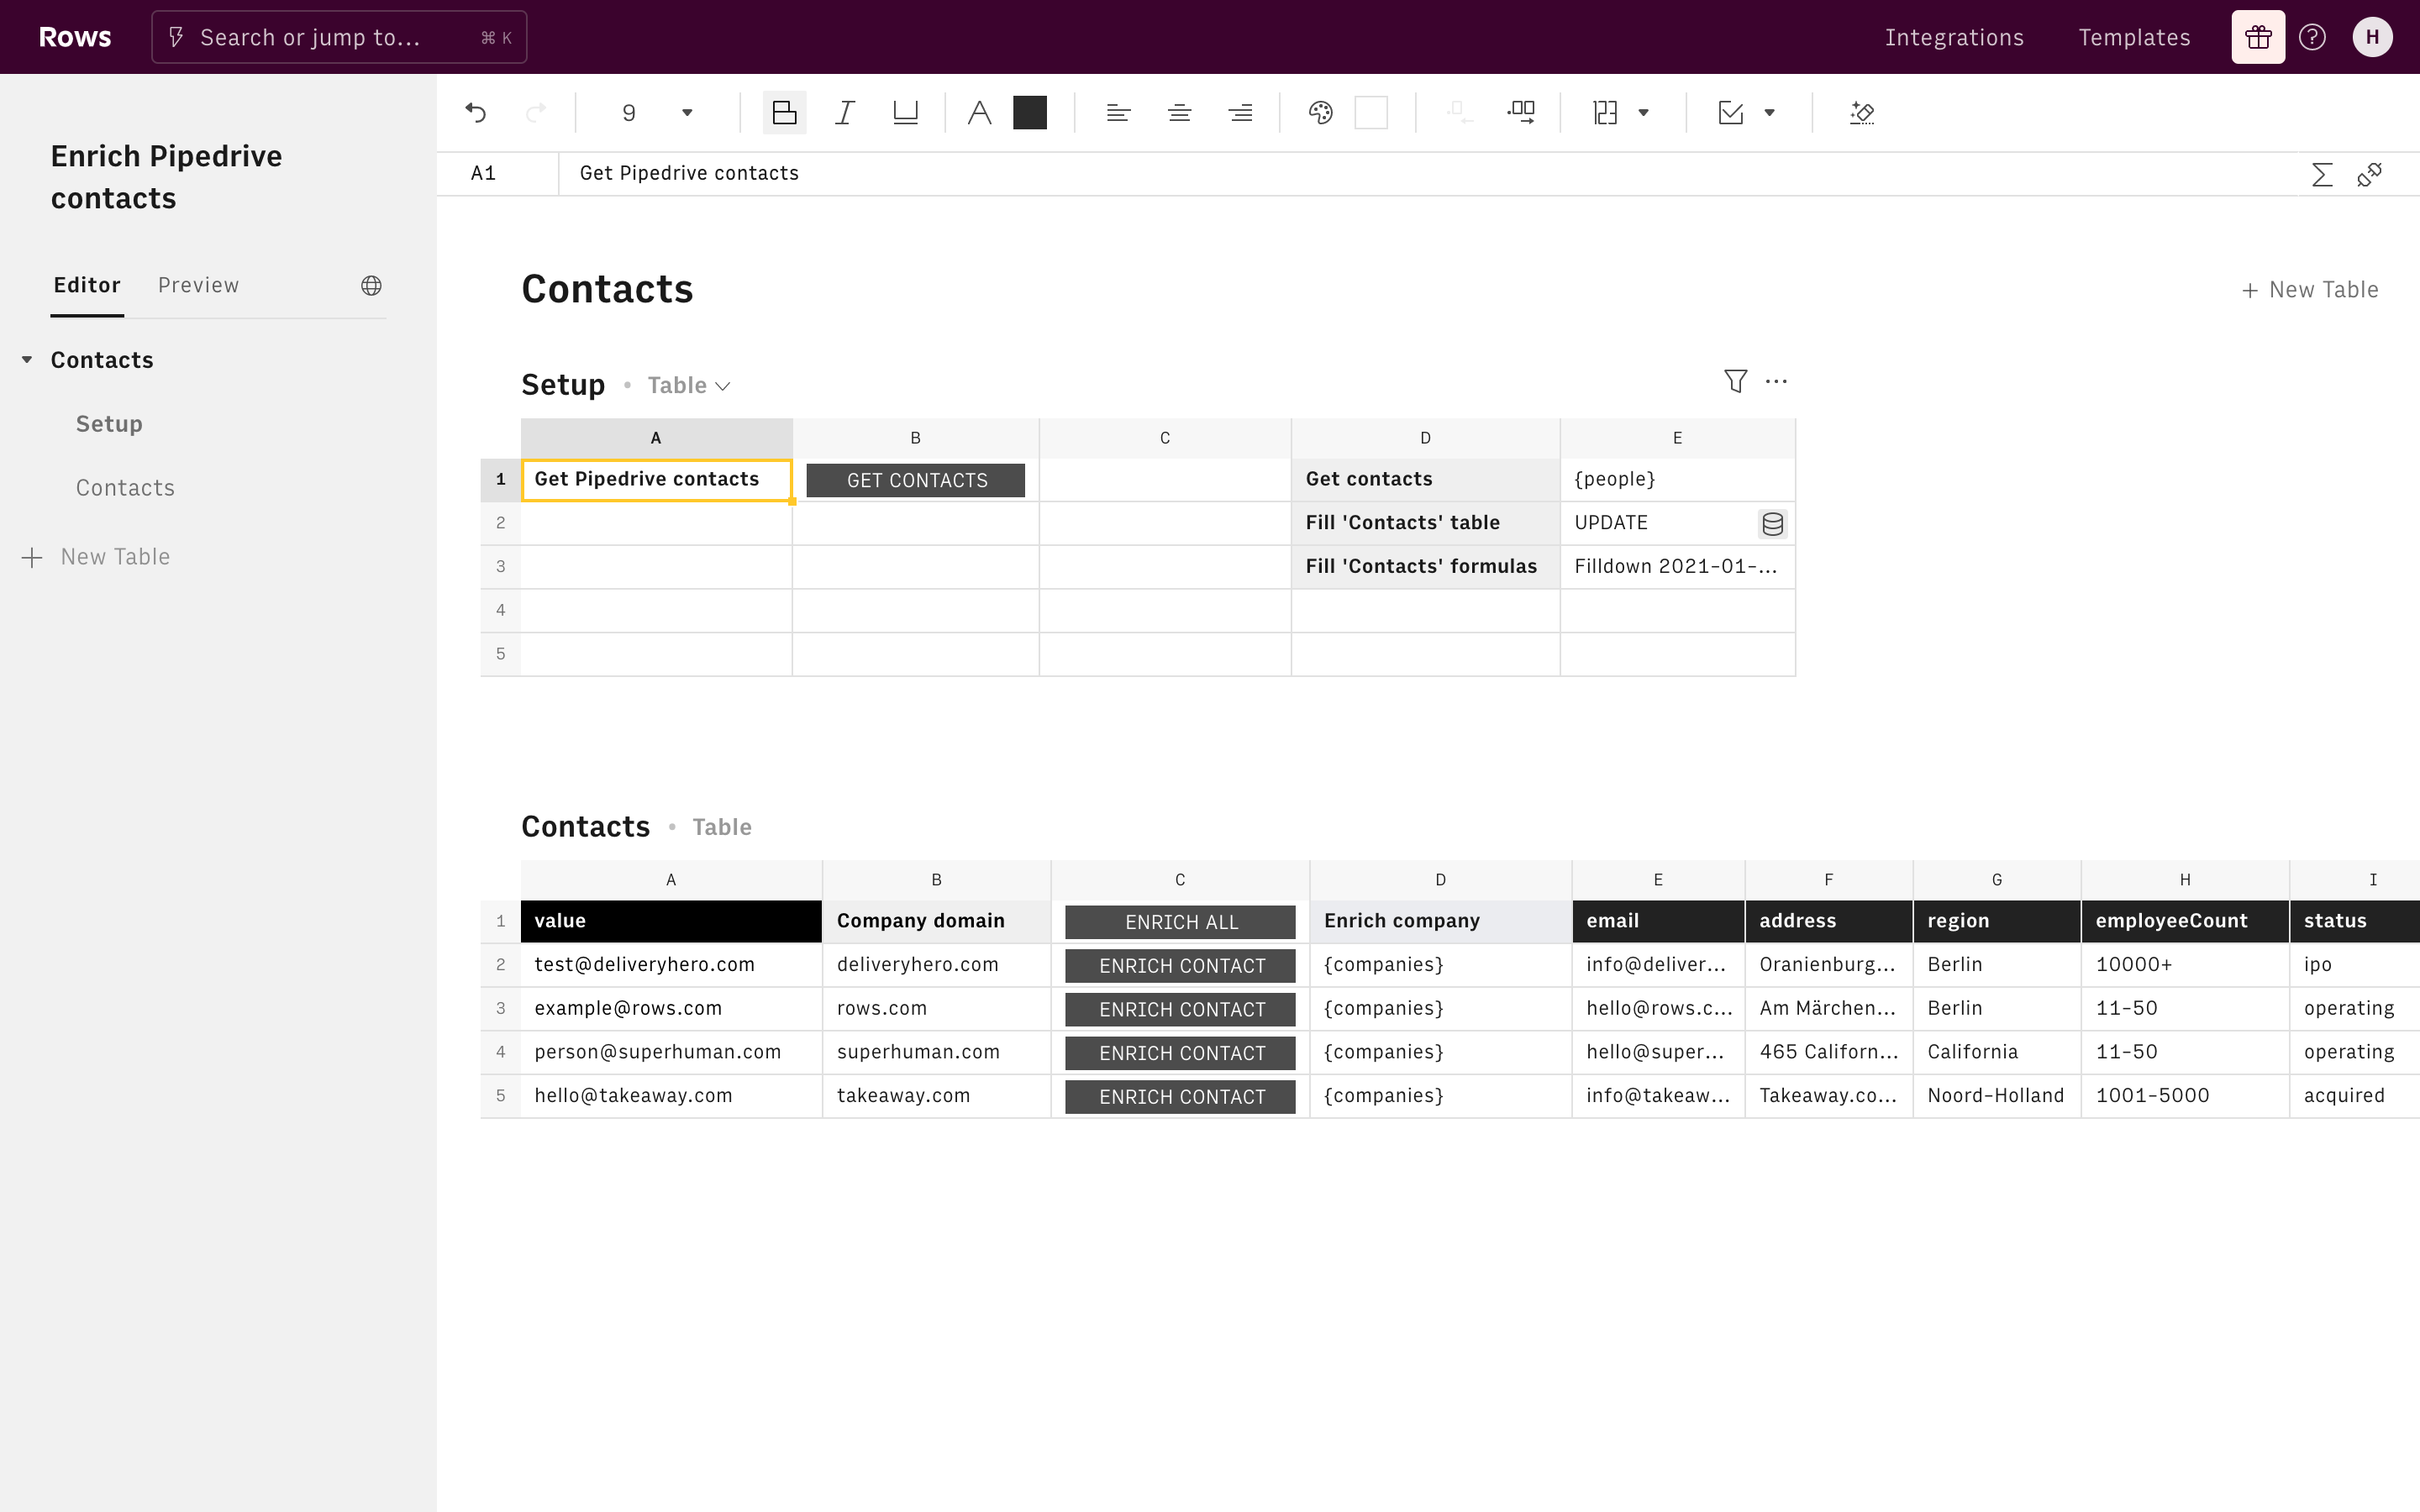The image size is (2420, 1512).
Task: Click New Table in the sidebar
Action: [96, 557]
